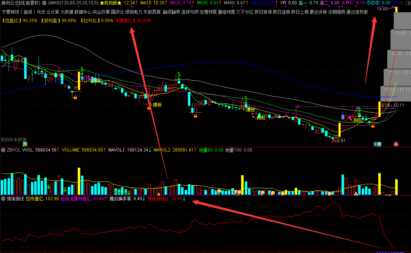This screenshot has width=411, height=253.
Task: Click the blue 财停 marker below the chart
Action: 378,144
